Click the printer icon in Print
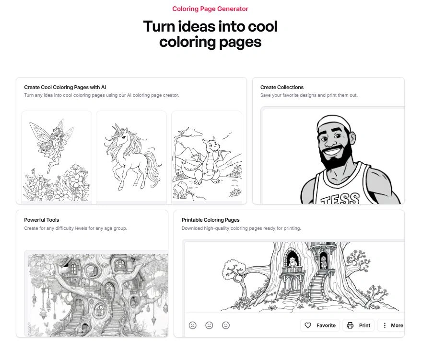 tap(350, 326)
